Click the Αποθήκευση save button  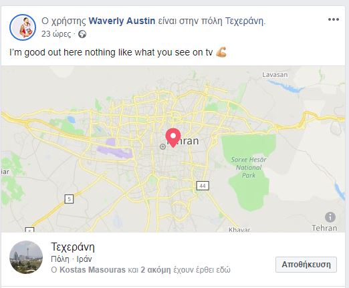point(306,265)
